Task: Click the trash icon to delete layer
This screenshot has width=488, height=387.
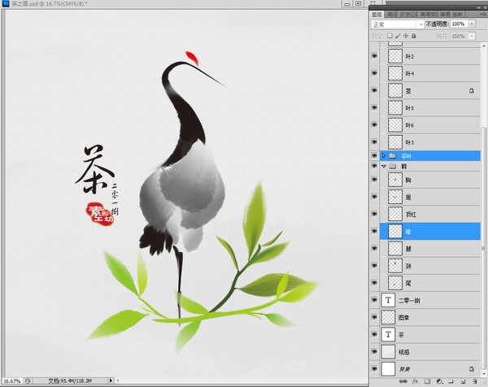Action: [x=475, y=381]
